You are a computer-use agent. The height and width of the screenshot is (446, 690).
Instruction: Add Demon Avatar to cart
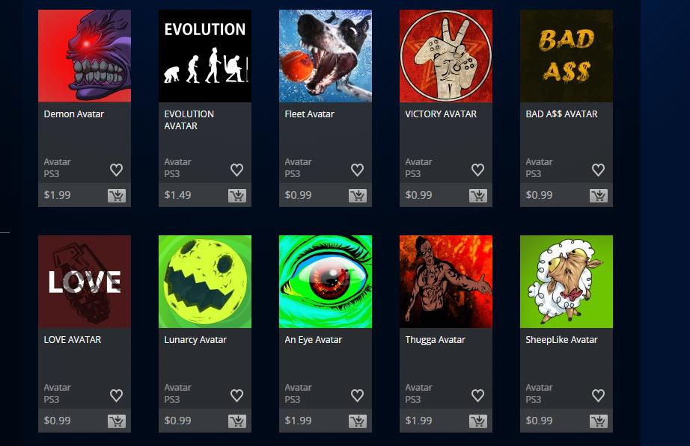click(117, 196)
